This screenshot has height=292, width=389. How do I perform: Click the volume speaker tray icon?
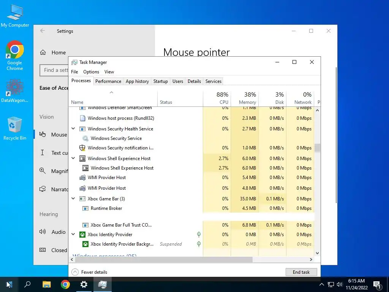(x=340, y=284)
